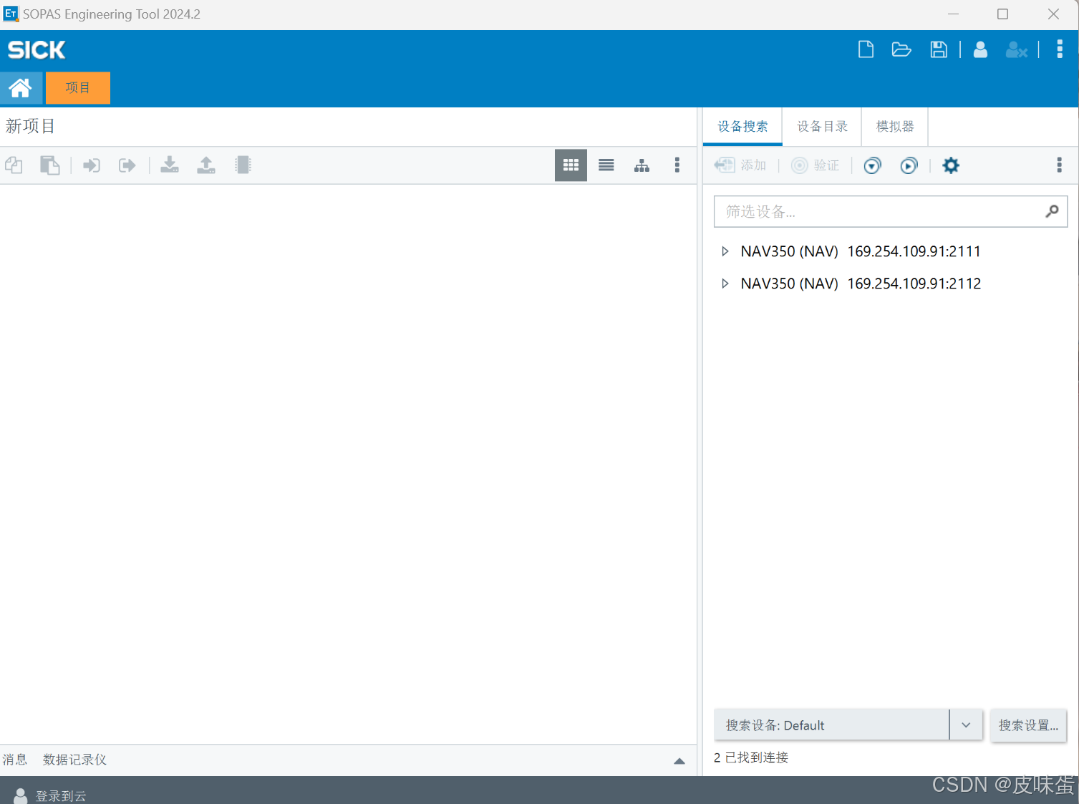Open the Home start page
This screenshot has height=804, width=1079.
click(x=21, y=88)
